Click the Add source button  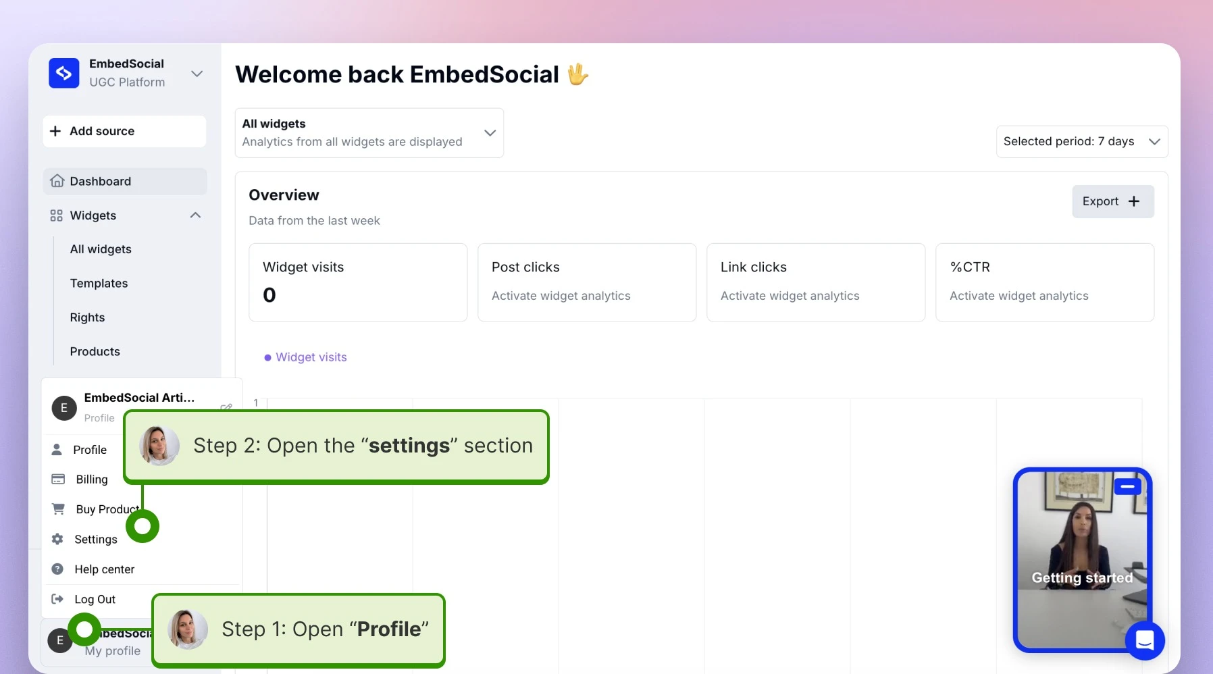pyautogui.click(x=125, y=131)
